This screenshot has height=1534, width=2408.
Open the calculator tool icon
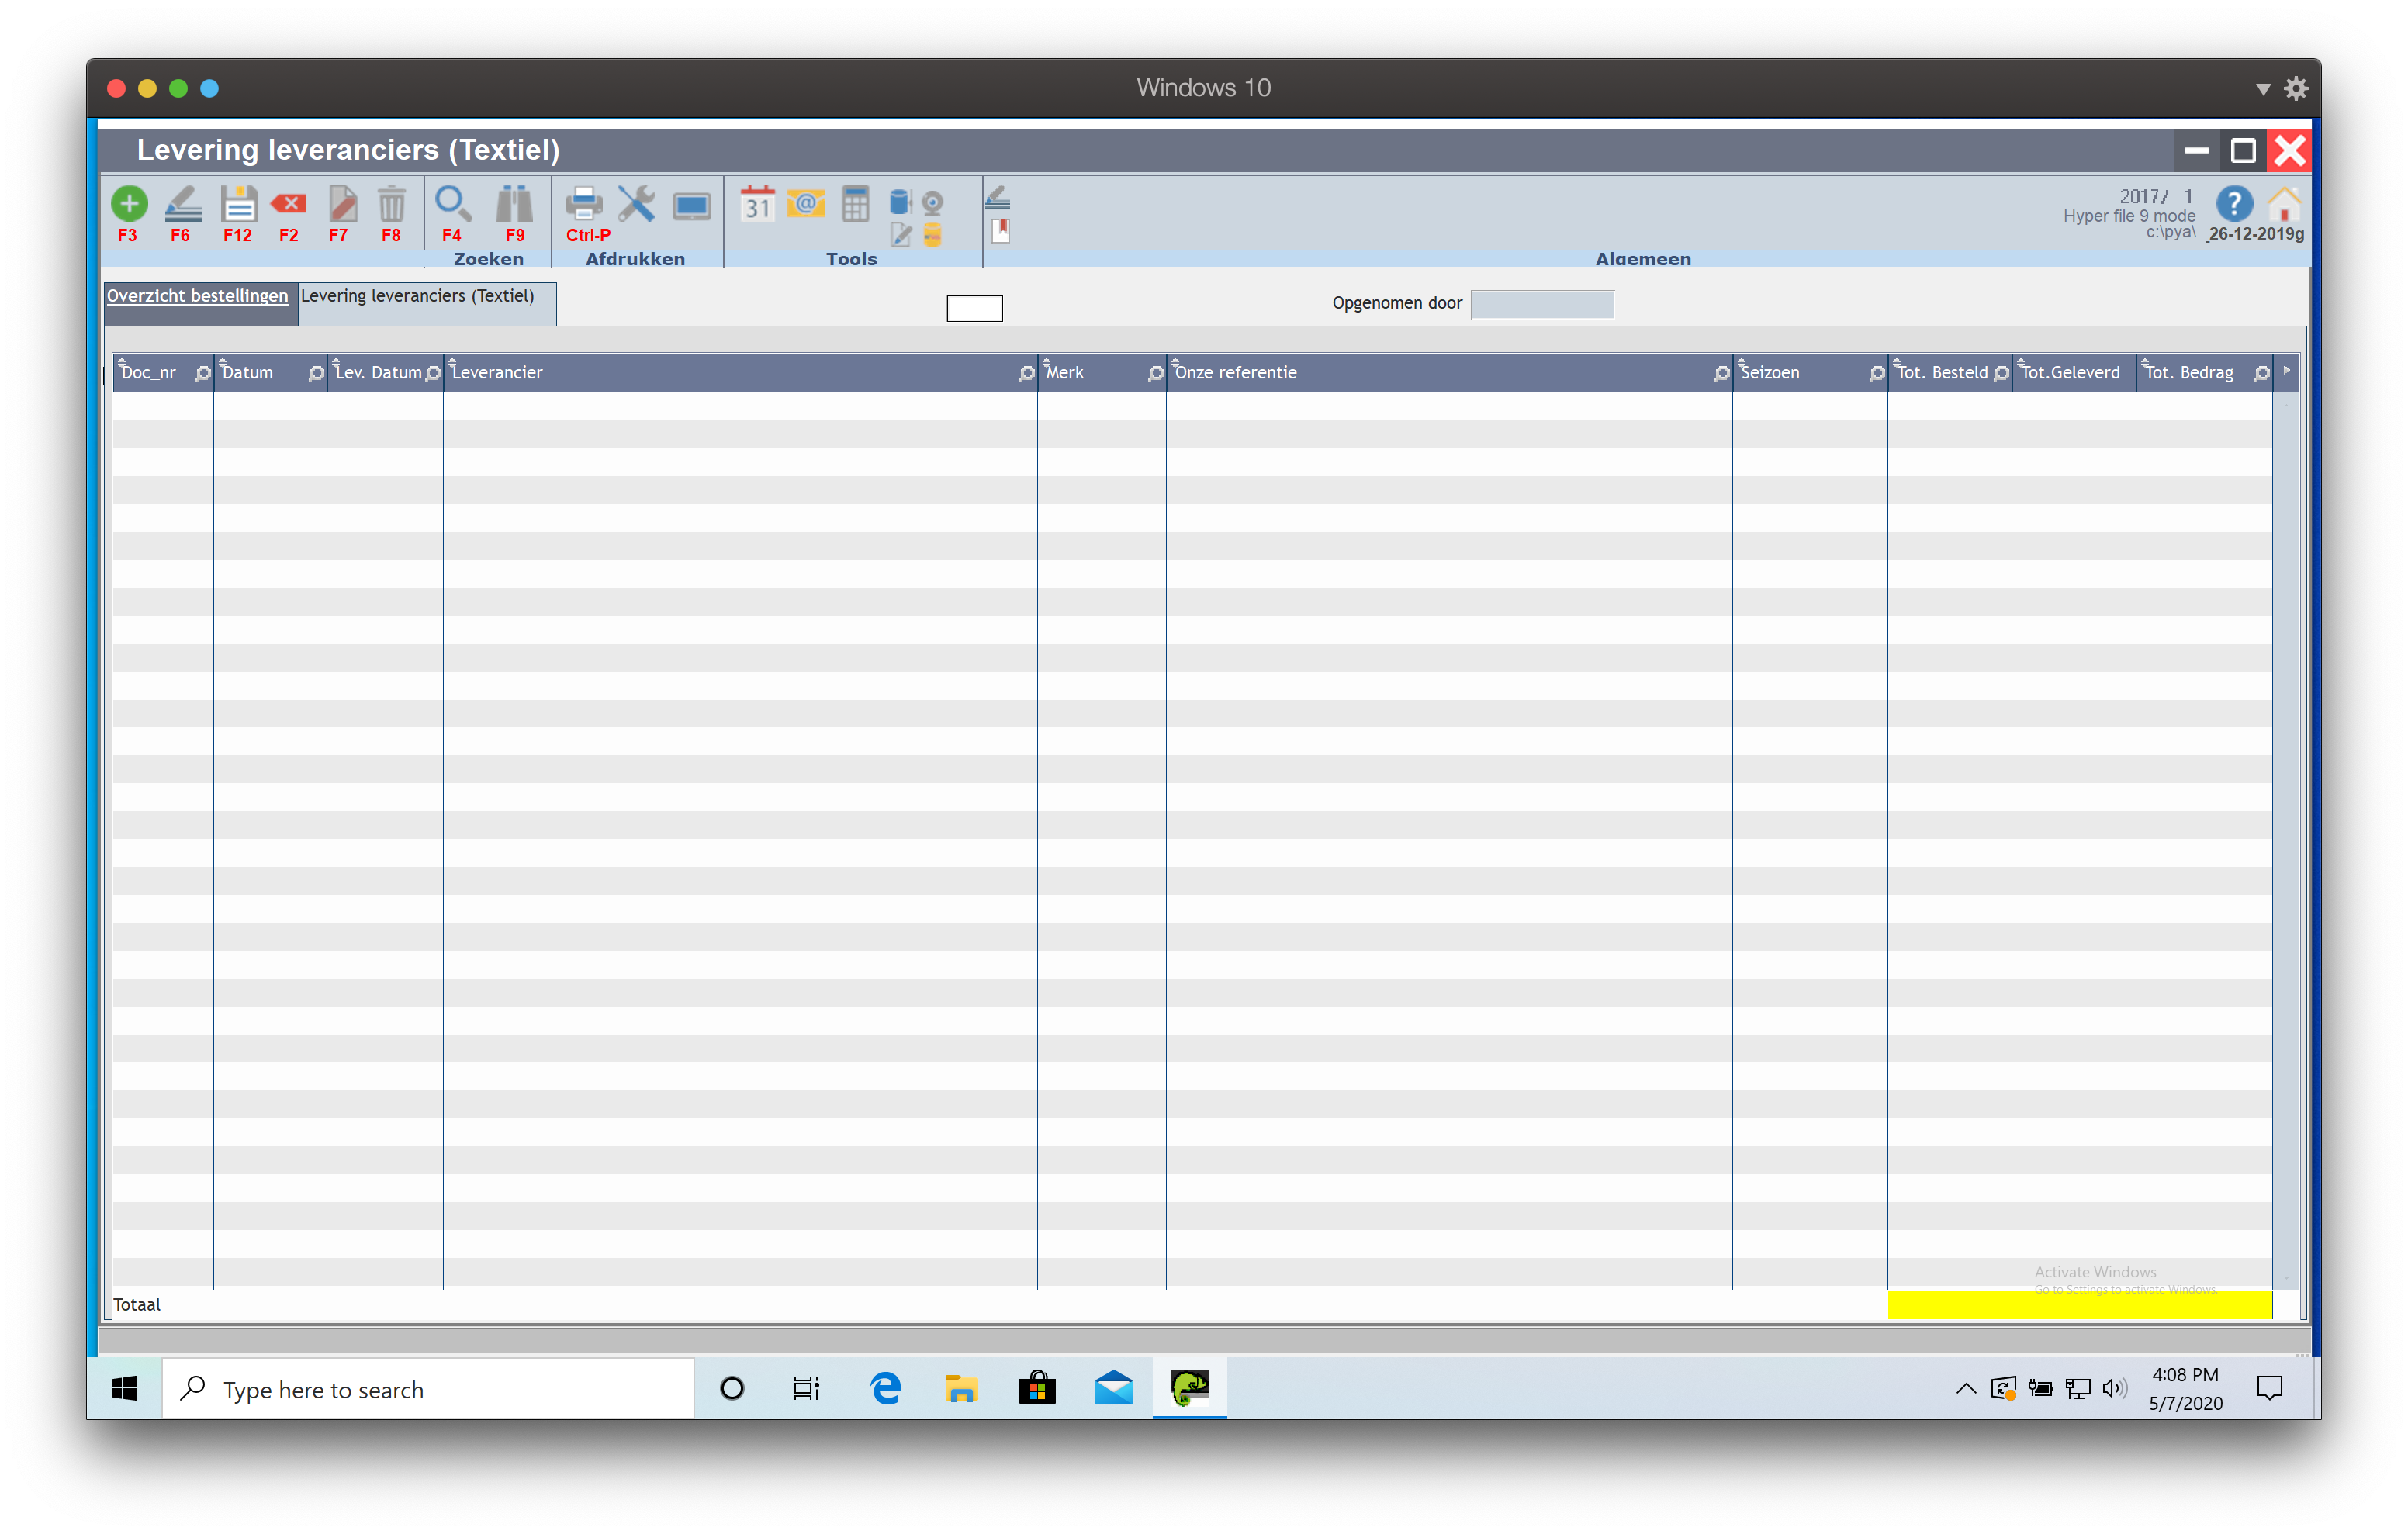point(855,204)
